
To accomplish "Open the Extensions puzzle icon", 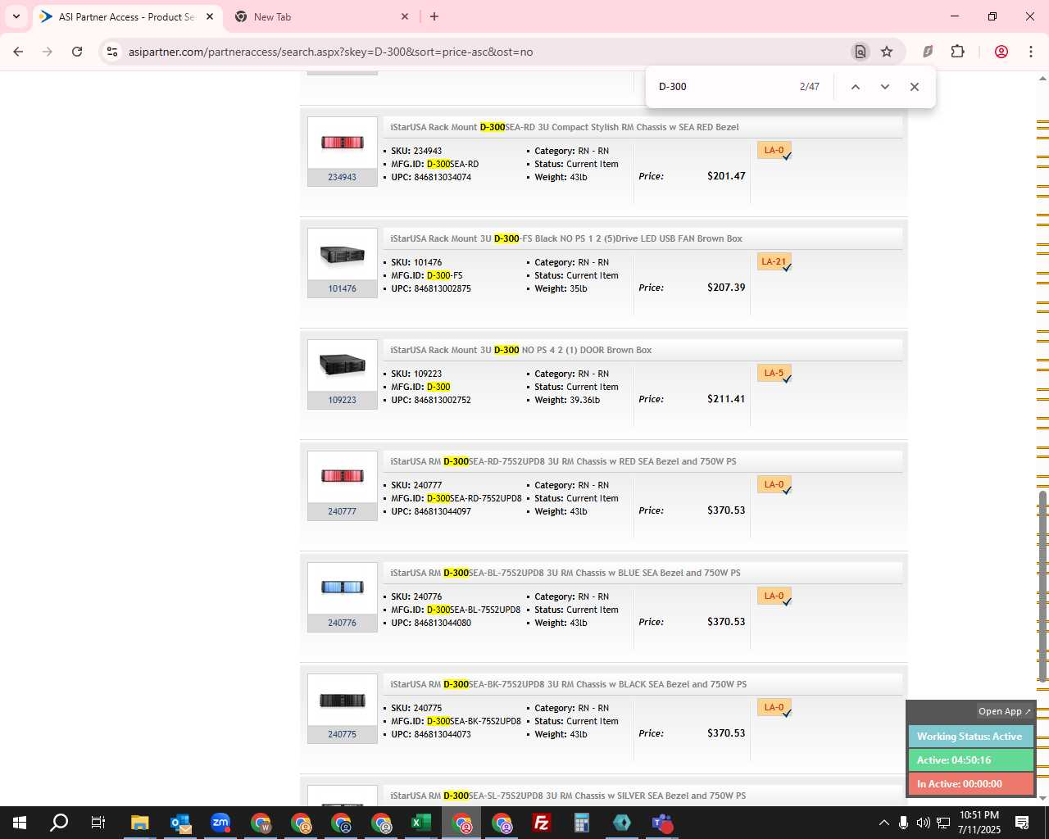I will (957, 52).
